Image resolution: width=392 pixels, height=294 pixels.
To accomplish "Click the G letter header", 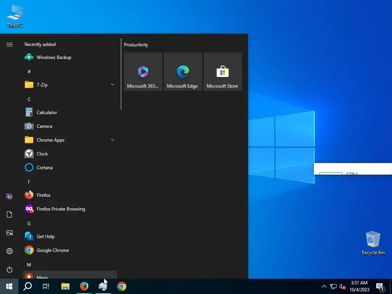I will (29, 223).
